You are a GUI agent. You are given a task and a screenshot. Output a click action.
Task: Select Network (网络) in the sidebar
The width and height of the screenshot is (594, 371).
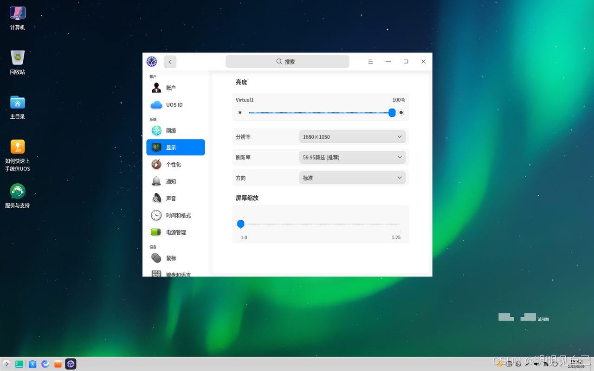tap(175, 131)
